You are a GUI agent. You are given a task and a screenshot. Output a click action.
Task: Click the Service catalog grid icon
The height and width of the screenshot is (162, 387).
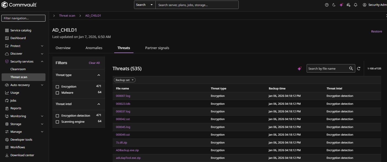(7, 30)
